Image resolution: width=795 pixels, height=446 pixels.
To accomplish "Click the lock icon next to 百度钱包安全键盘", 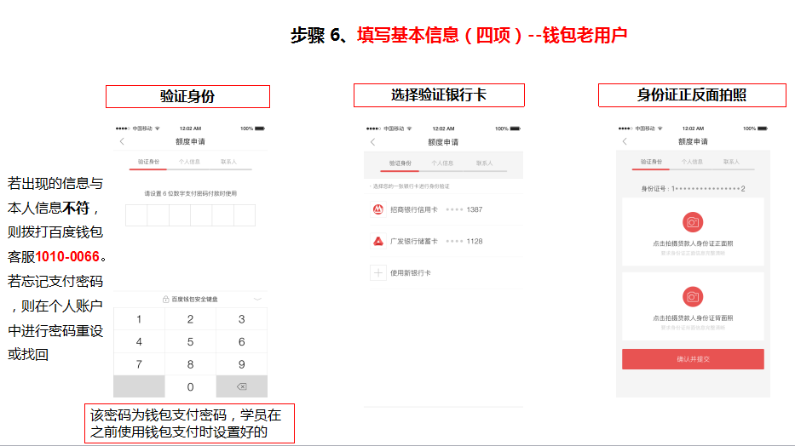I will click(166, 300).
